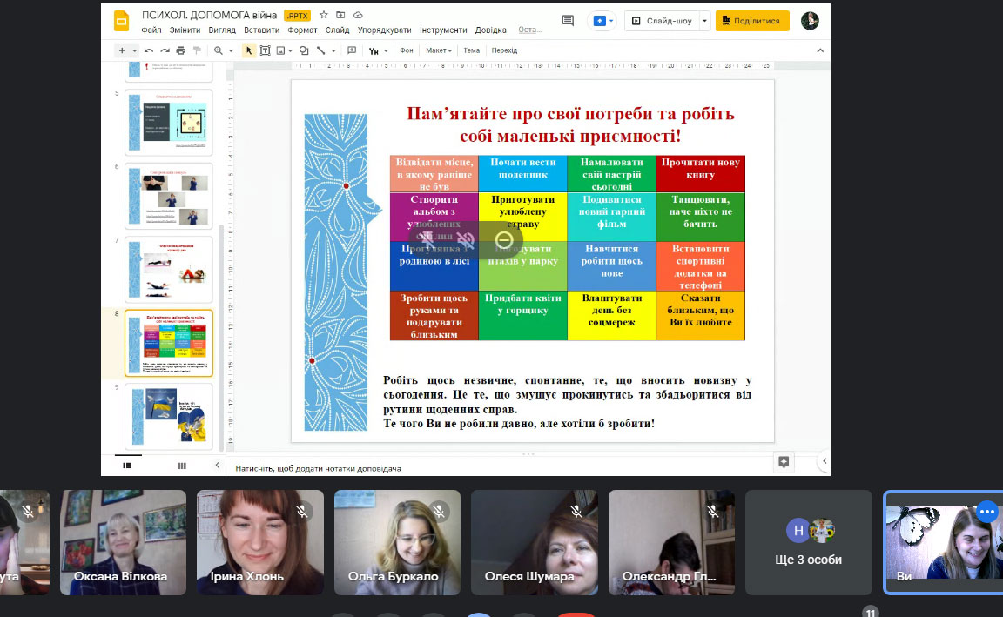Screen dimensions: 1003x617
Task: Click the Тема theme button
Action: [471, 50]
